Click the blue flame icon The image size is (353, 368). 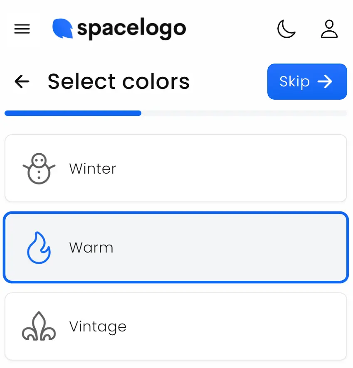pyautogui.click(x=39, y=248)
